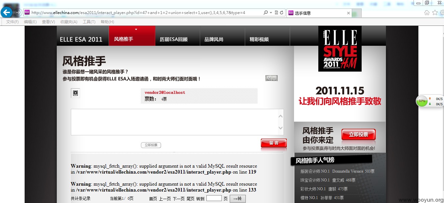Open the 品牌风尚 navigation item

click(214, 39)
